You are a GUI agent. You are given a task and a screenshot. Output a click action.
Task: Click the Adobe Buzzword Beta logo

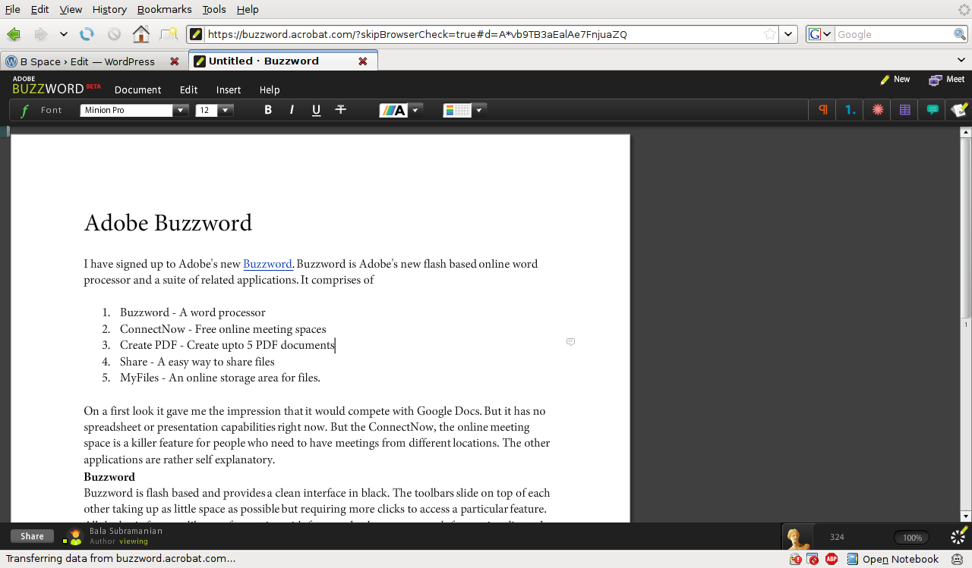tap(56, 86)
